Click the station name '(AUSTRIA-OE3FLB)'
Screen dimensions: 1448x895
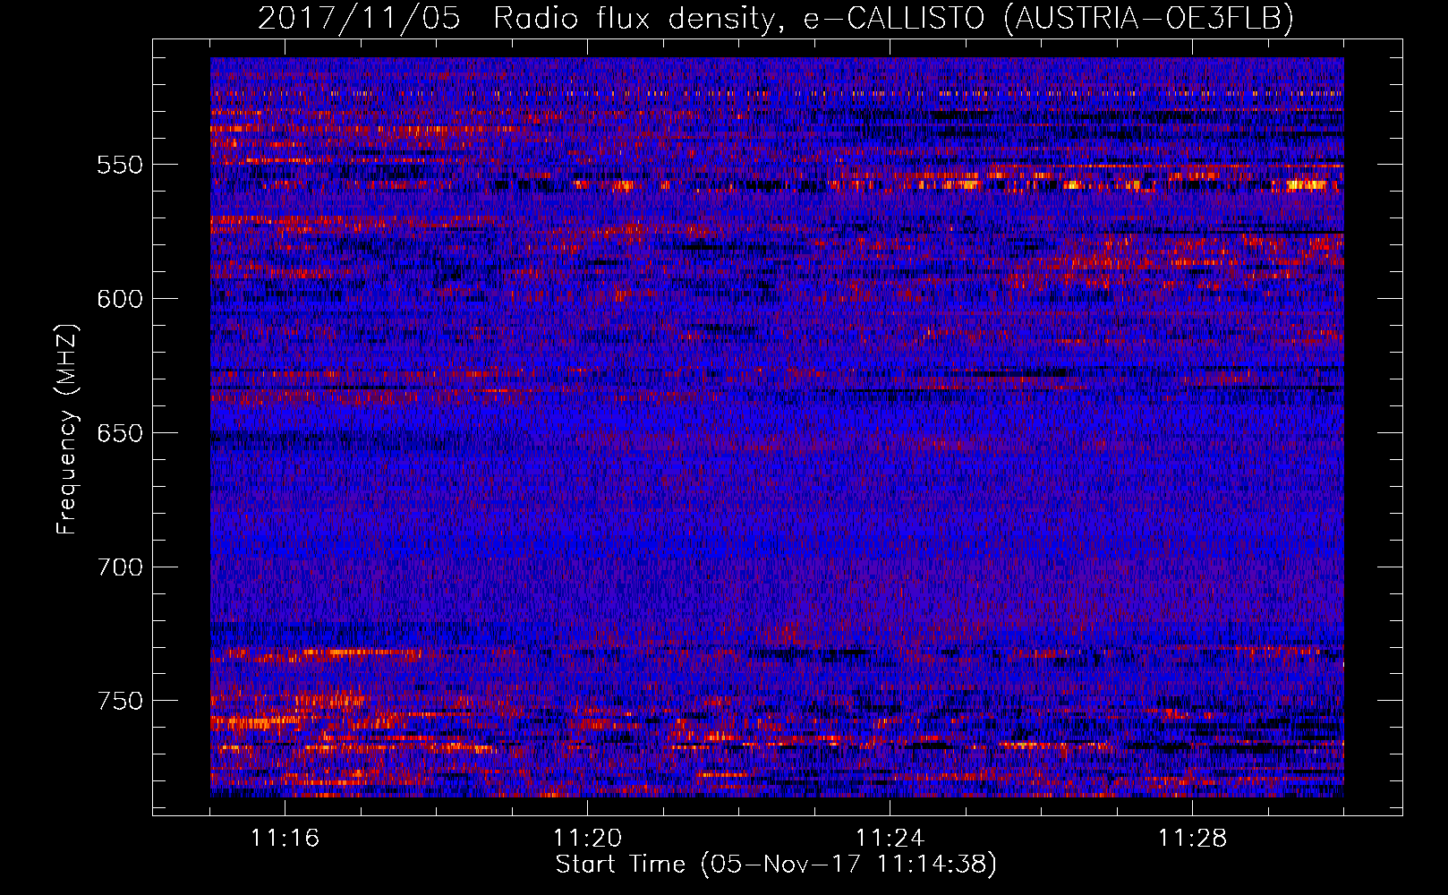pyautogui.click(x=1149, y=18)
